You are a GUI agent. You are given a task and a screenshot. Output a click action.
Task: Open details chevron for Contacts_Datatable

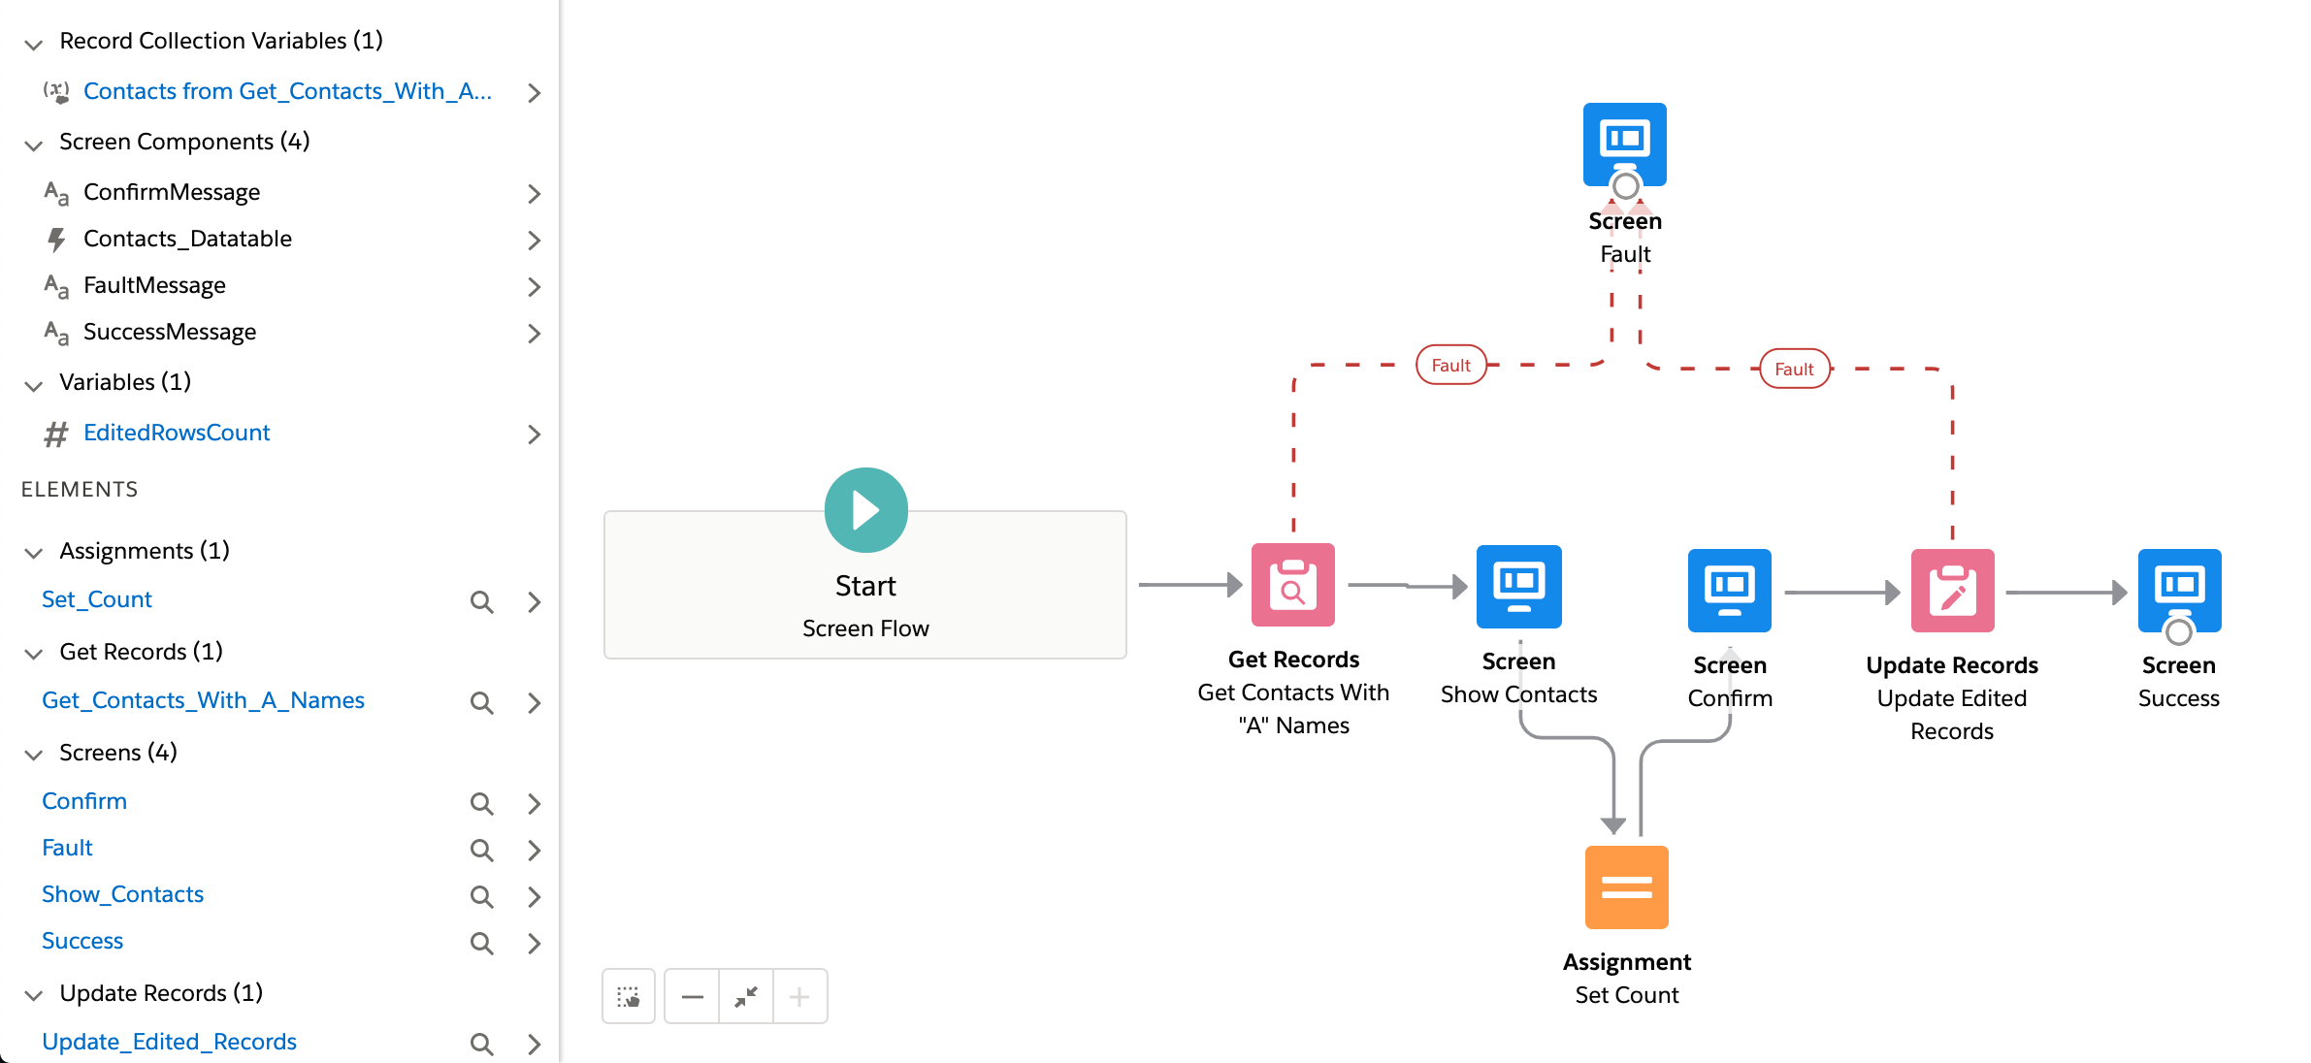coord(534,240)
